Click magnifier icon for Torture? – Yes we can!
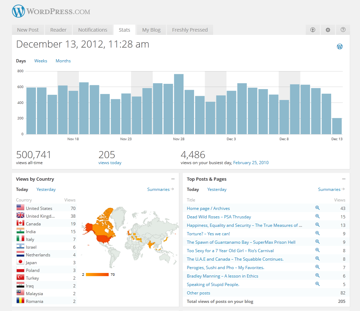360x311 pixels. click(x=317, y=234)
